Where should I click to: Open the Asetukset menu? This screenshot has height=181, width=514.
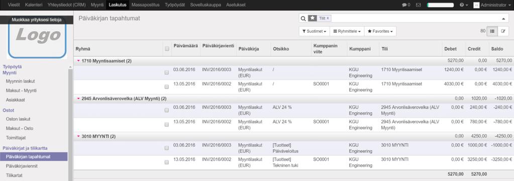point(235,5)
